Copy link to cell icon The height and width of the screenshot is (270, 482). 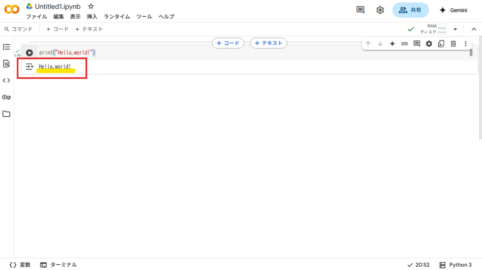click(x=404, y=44)
